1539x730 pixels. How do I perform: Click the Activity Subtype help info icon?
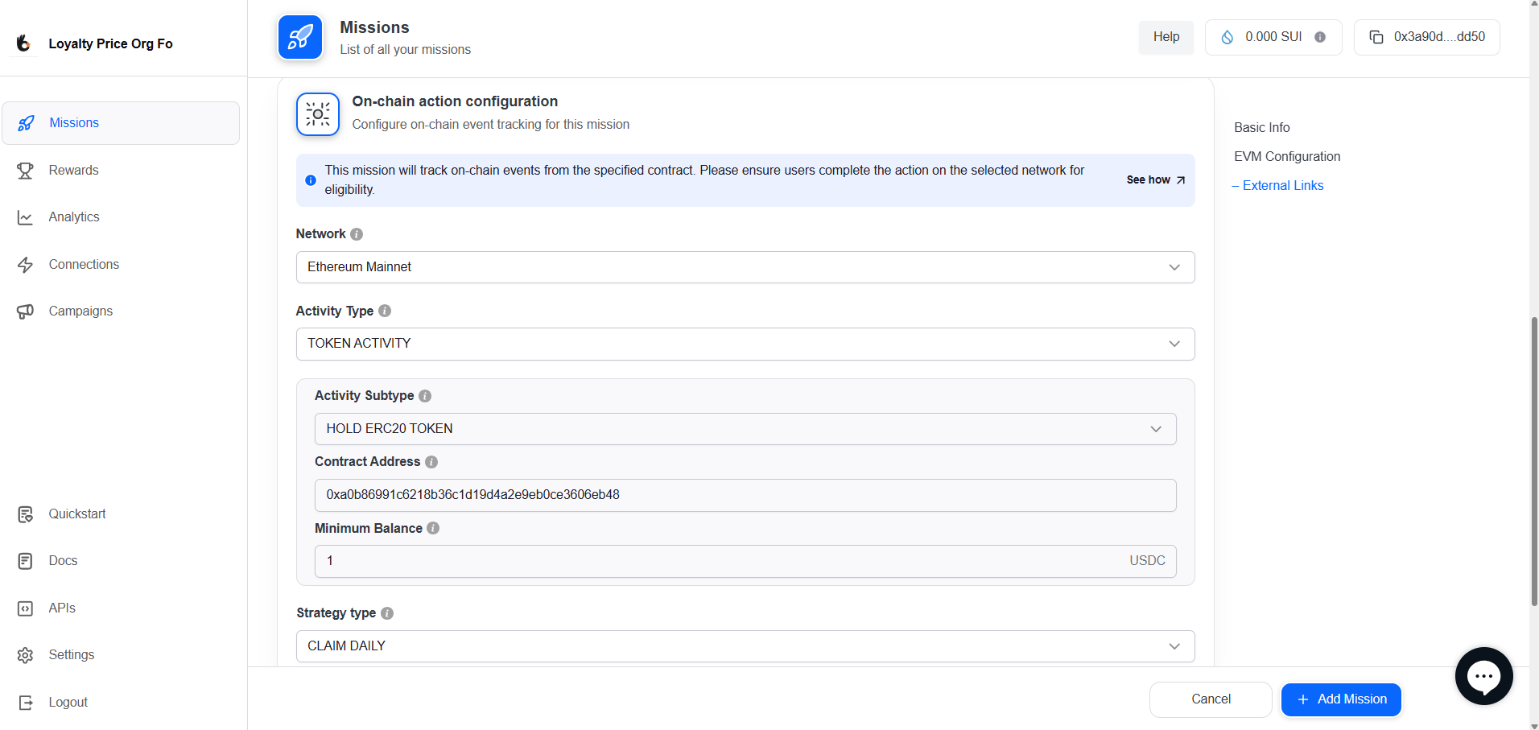tap(425, 396)
